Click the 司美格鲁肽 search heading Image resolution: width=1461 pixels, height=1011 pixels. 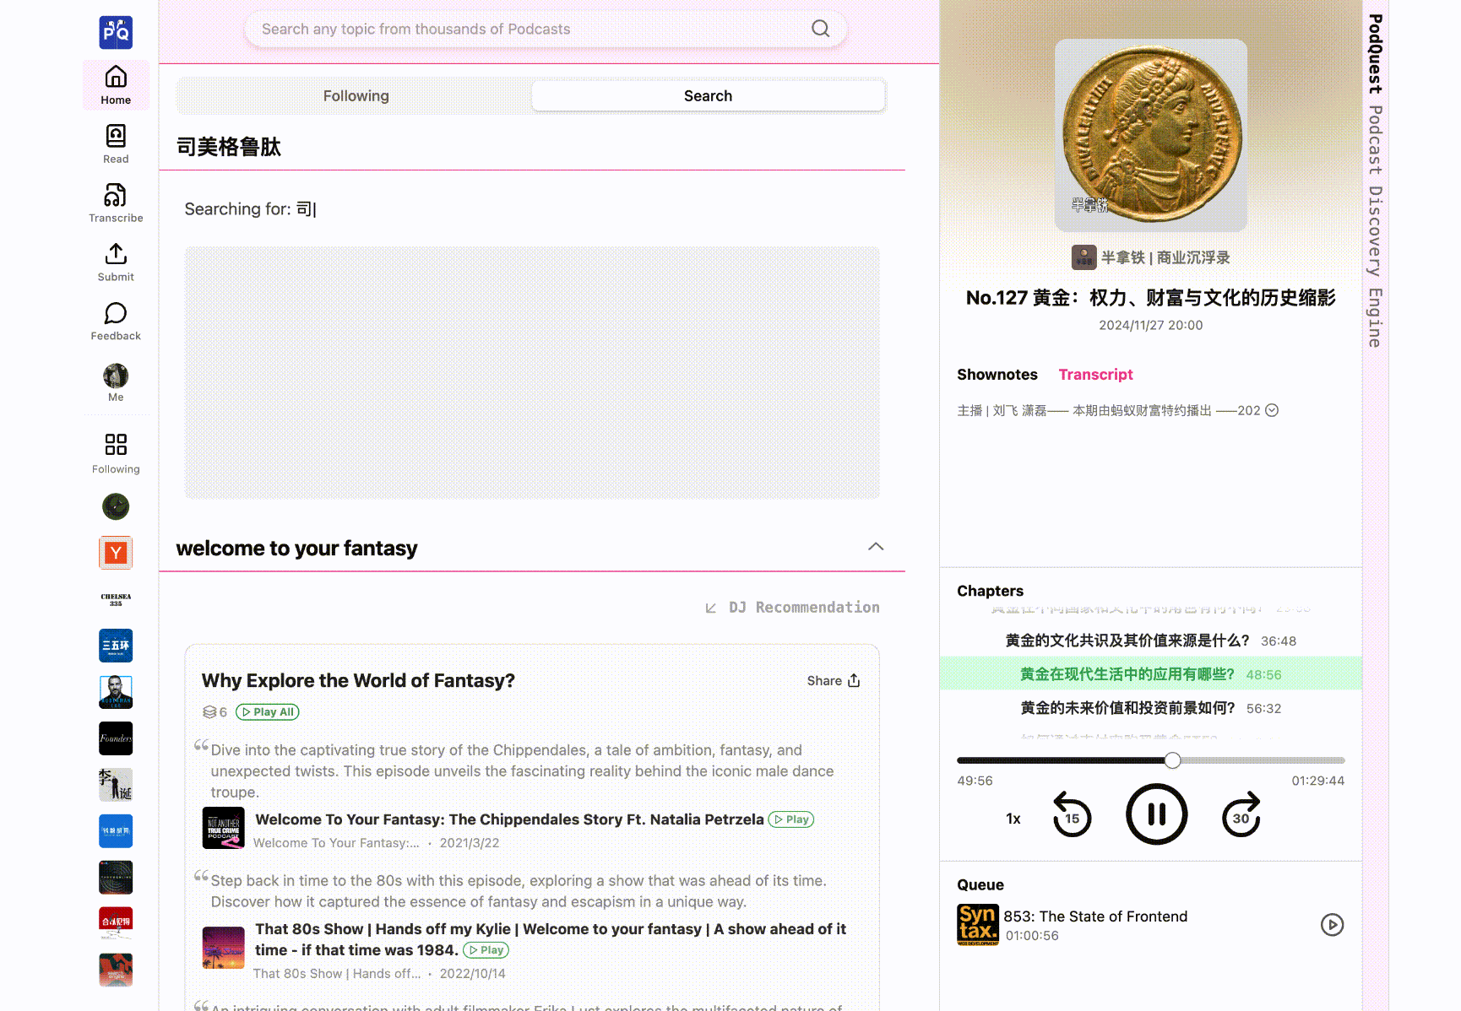click(x=229, y=147)
